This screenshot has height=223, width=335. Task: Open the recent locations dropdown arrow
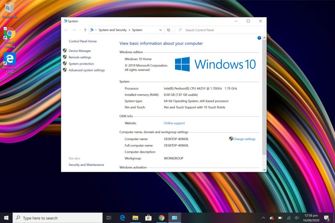pyautogui.click(x=80, y=30)
